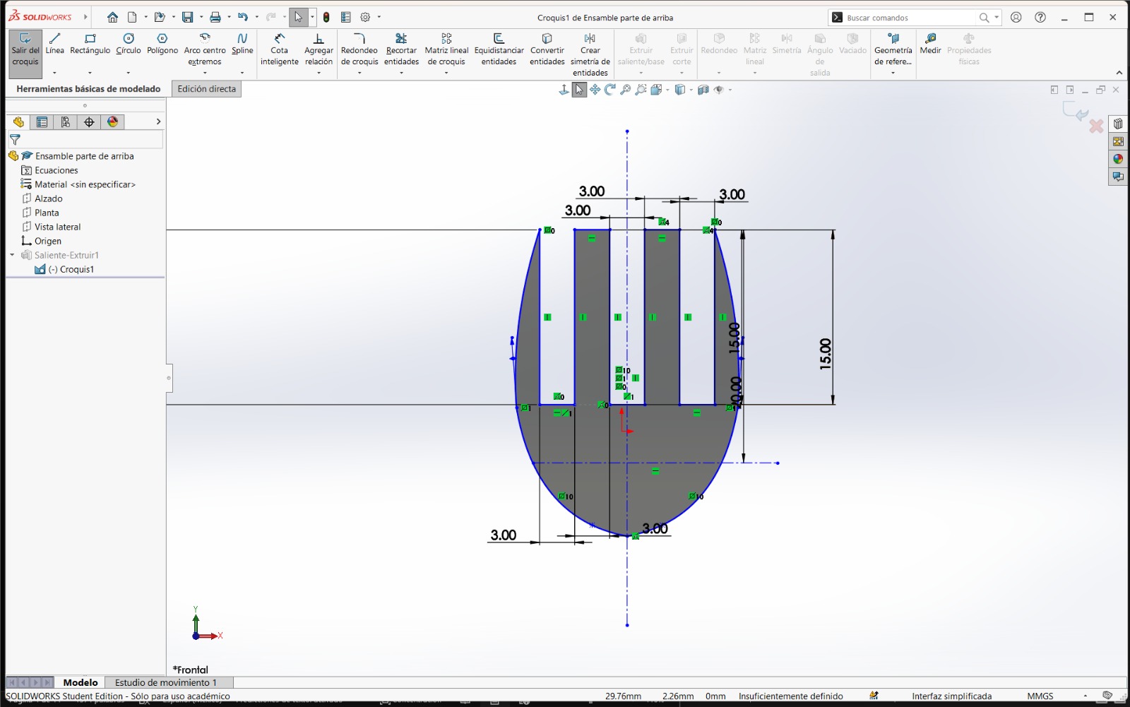Viewport: 1130px width, 707px height.
Task: Open the Spline tool dropdown arrow
Action: tap(242, 73)
